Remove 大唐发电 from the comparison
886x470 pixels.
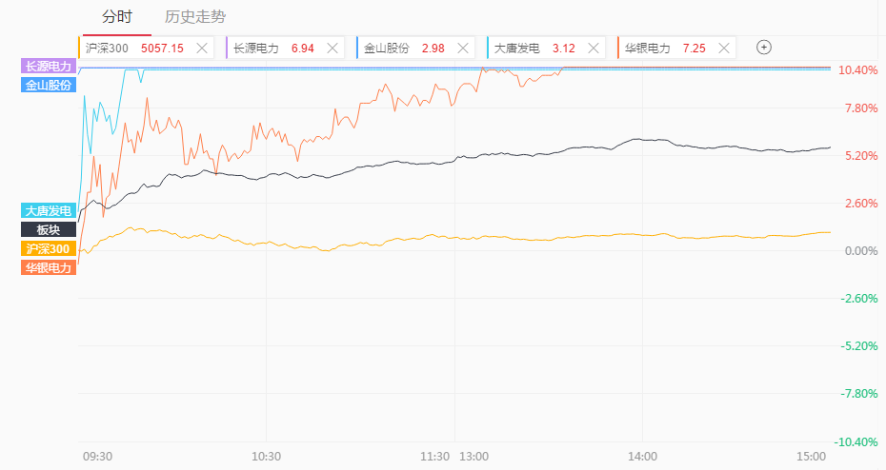pyautogui.click(x=594, y=48)
